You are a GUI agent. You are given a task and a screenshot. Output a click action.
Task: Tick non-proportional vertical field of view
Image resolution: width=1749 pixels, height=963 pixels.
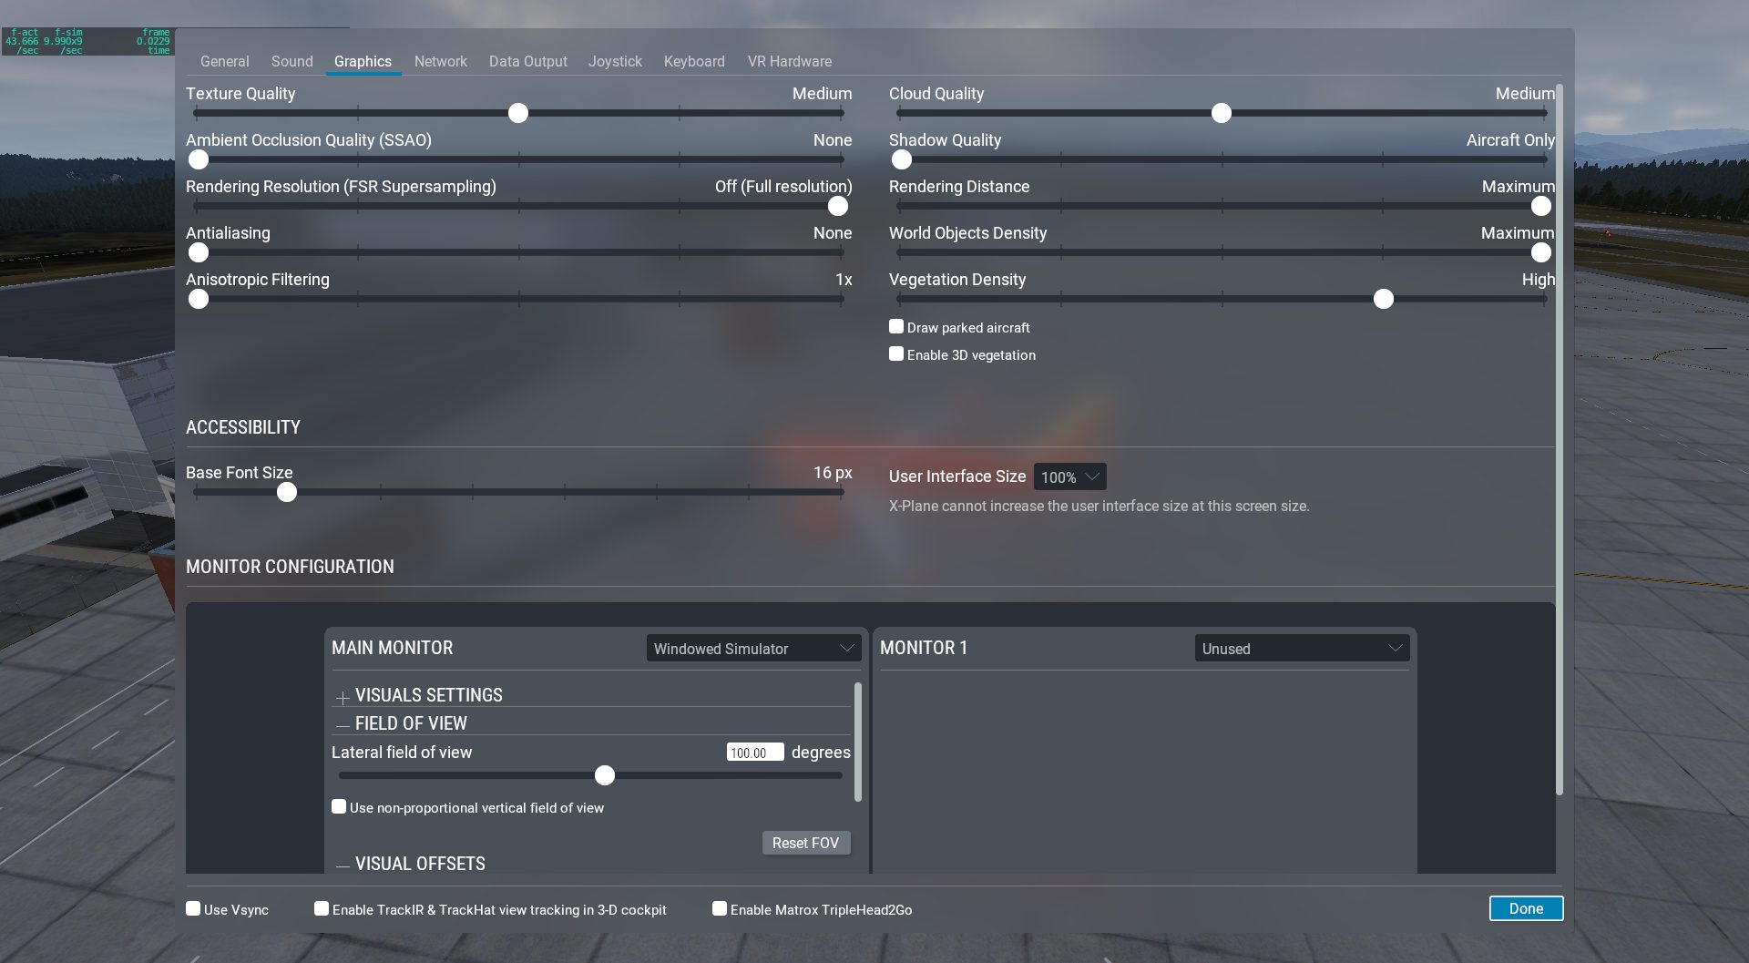[339, 807]
